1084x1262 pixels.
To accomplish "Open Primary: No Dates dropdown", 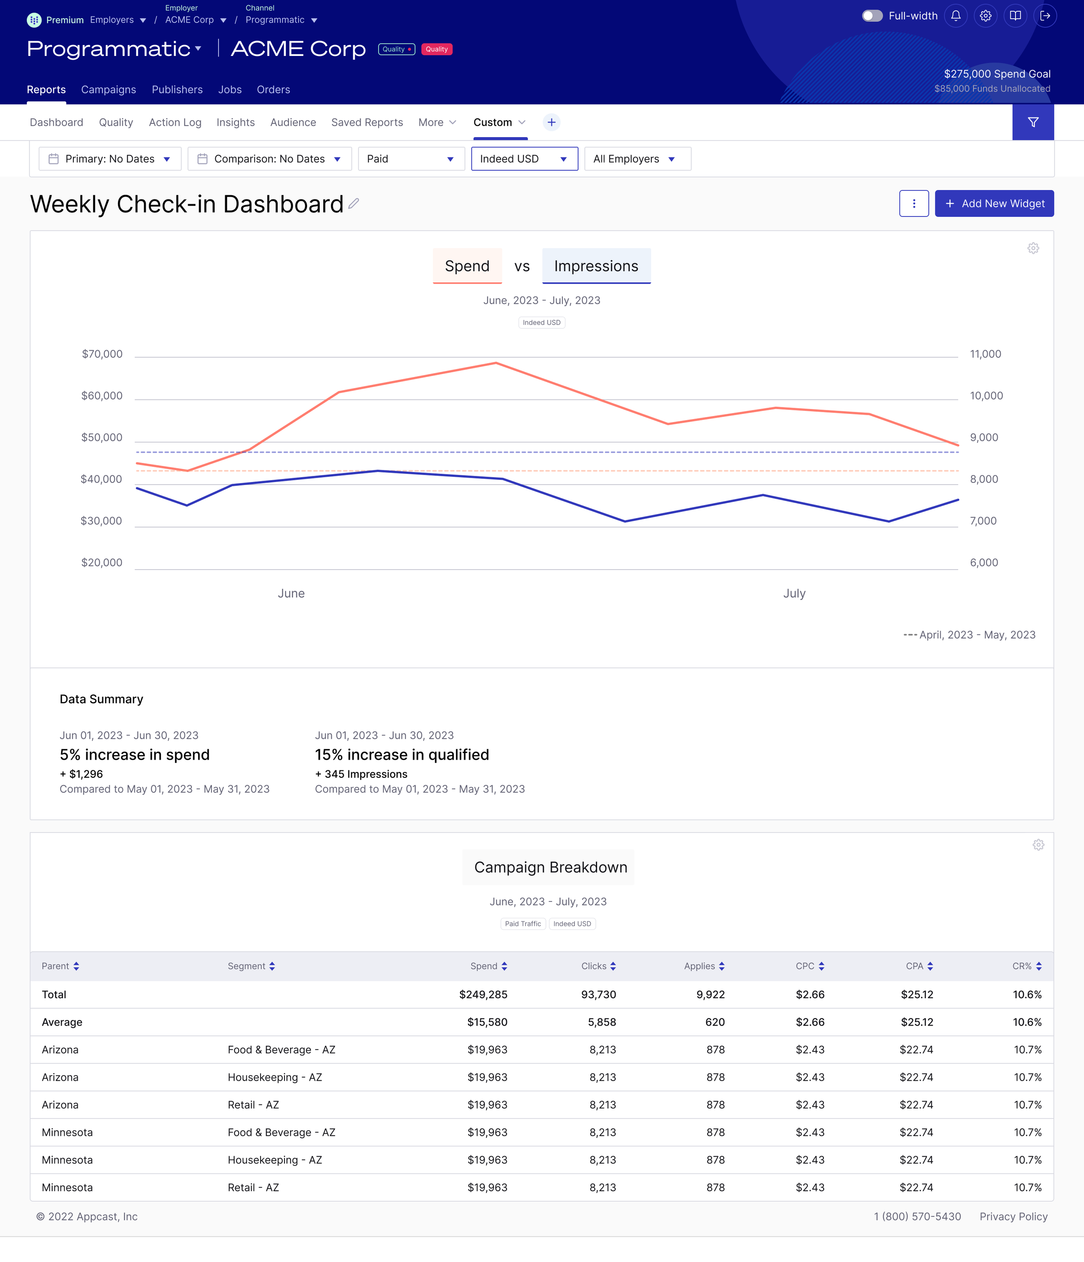I will tap(110, 159).
